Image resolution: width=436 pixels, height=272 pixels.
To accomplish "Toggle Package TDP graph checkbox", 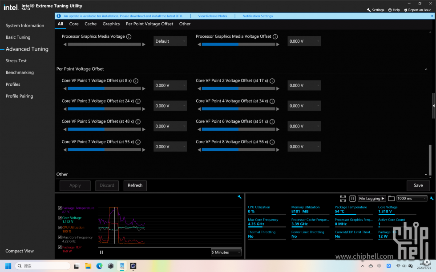I will click(x=60, y=247).
